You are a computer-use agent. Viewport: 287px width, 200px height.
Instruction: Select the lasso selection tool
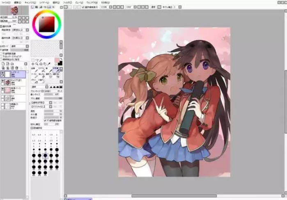tap(37, 60)
